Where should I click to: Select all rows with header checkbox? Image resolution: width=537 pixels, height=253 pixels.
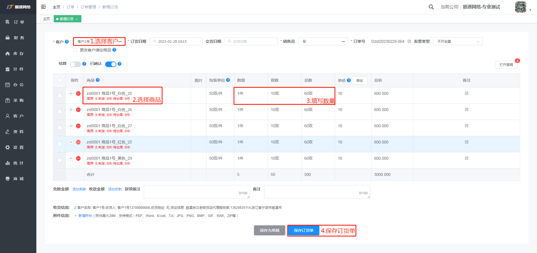click(60, 80)
